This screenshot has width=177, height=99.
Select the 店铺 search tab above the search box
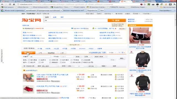tap(54, 17)
